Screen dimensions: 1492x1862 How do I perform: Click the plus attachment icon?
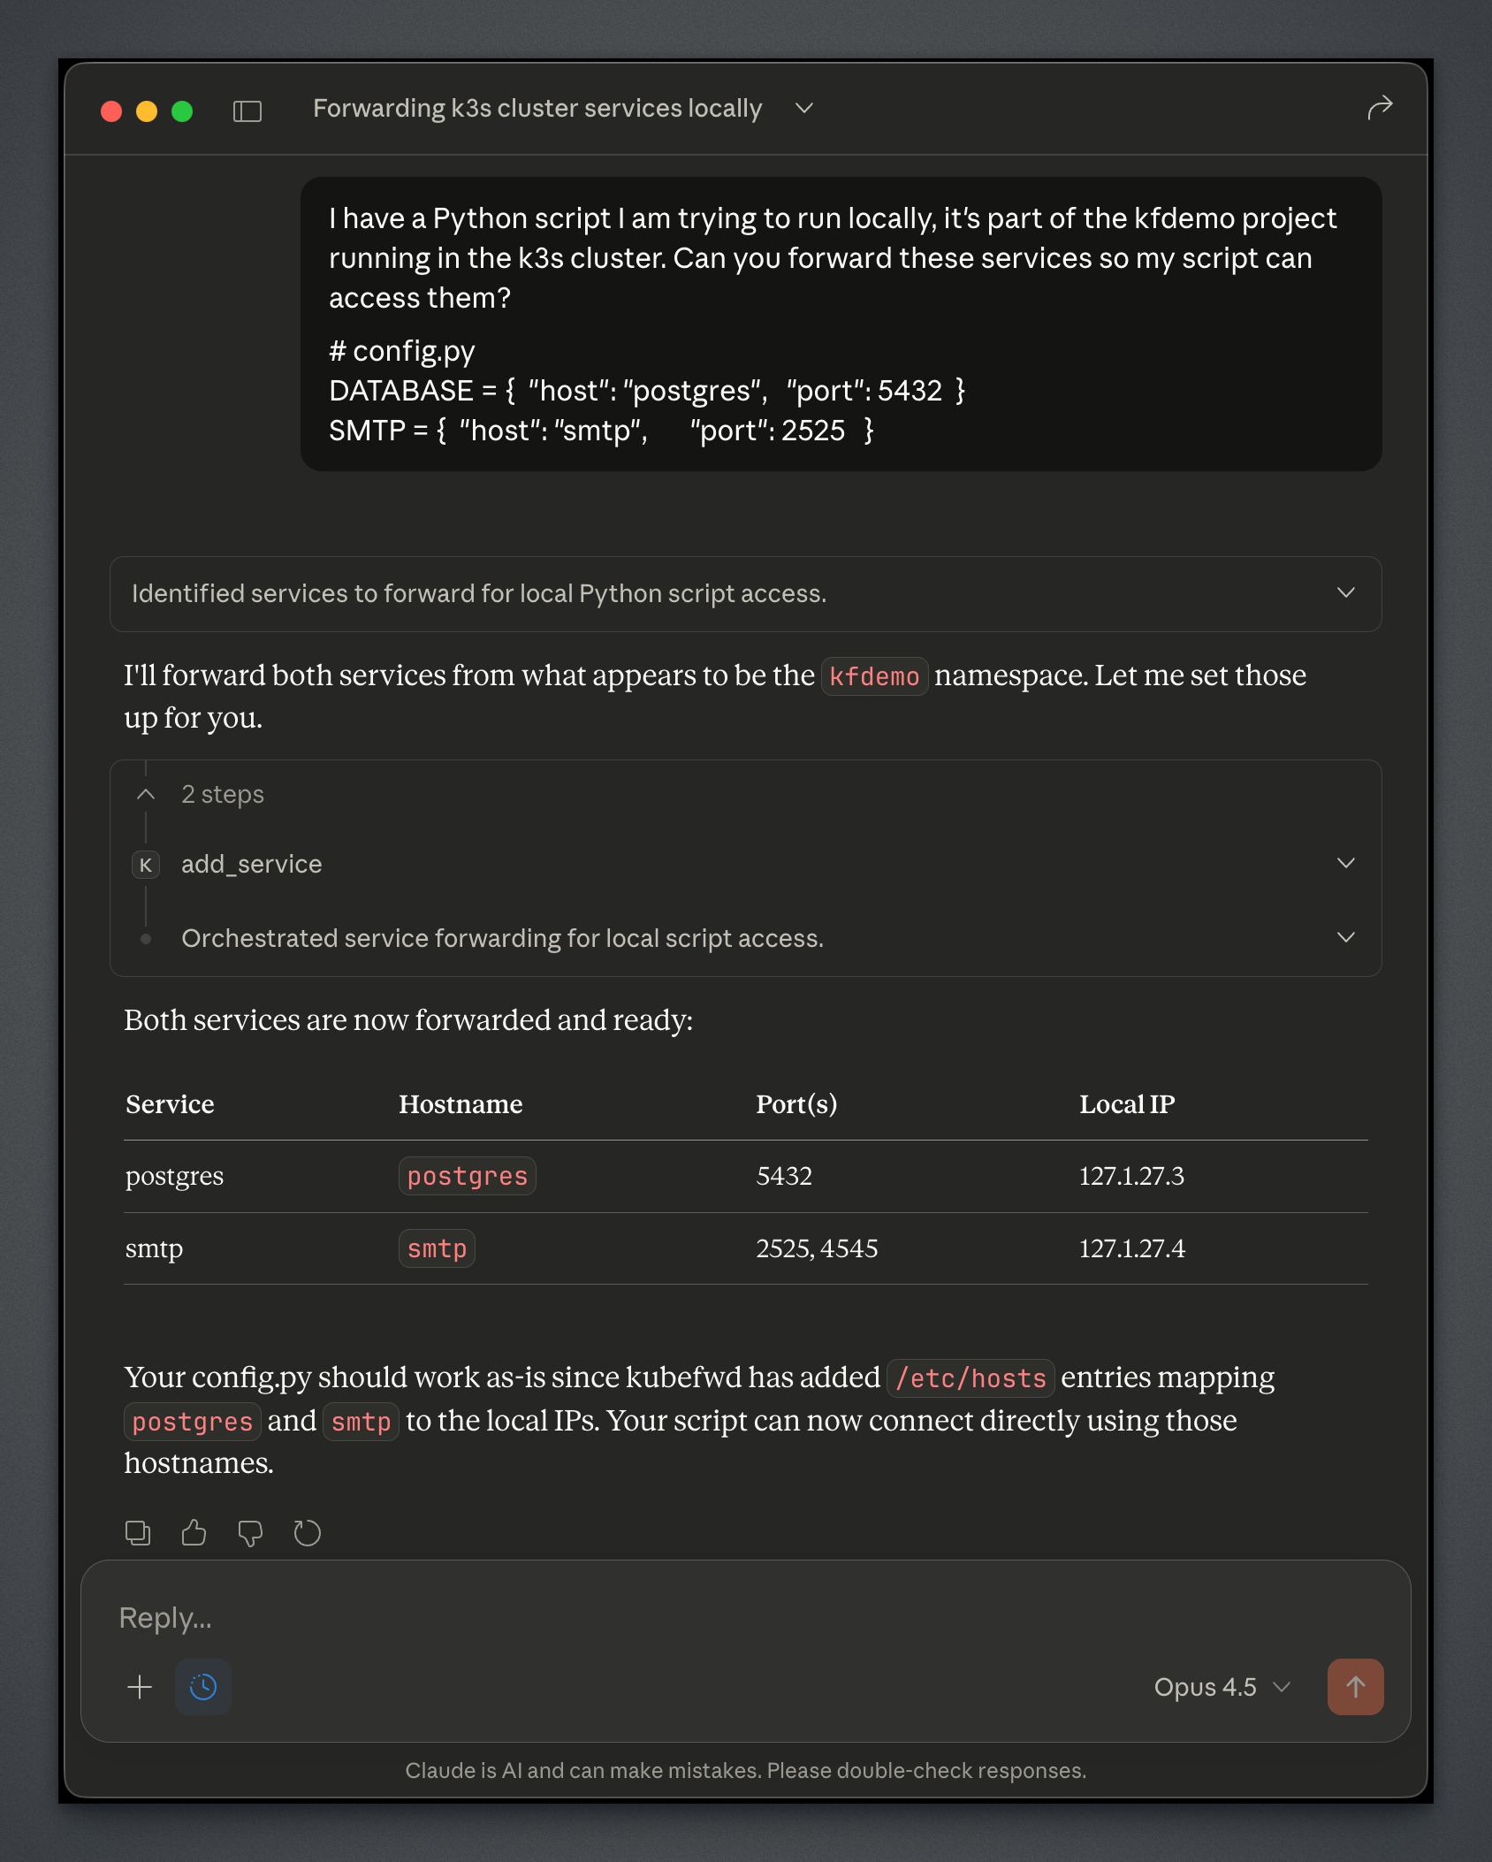140,1687
